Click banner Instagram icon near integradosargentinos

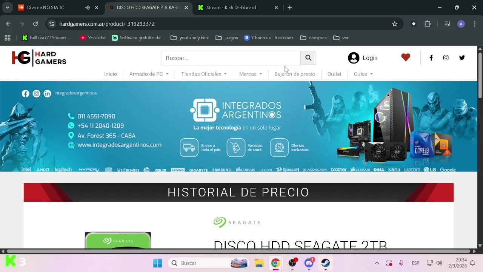pyautogui.click(x=36, y=93)
